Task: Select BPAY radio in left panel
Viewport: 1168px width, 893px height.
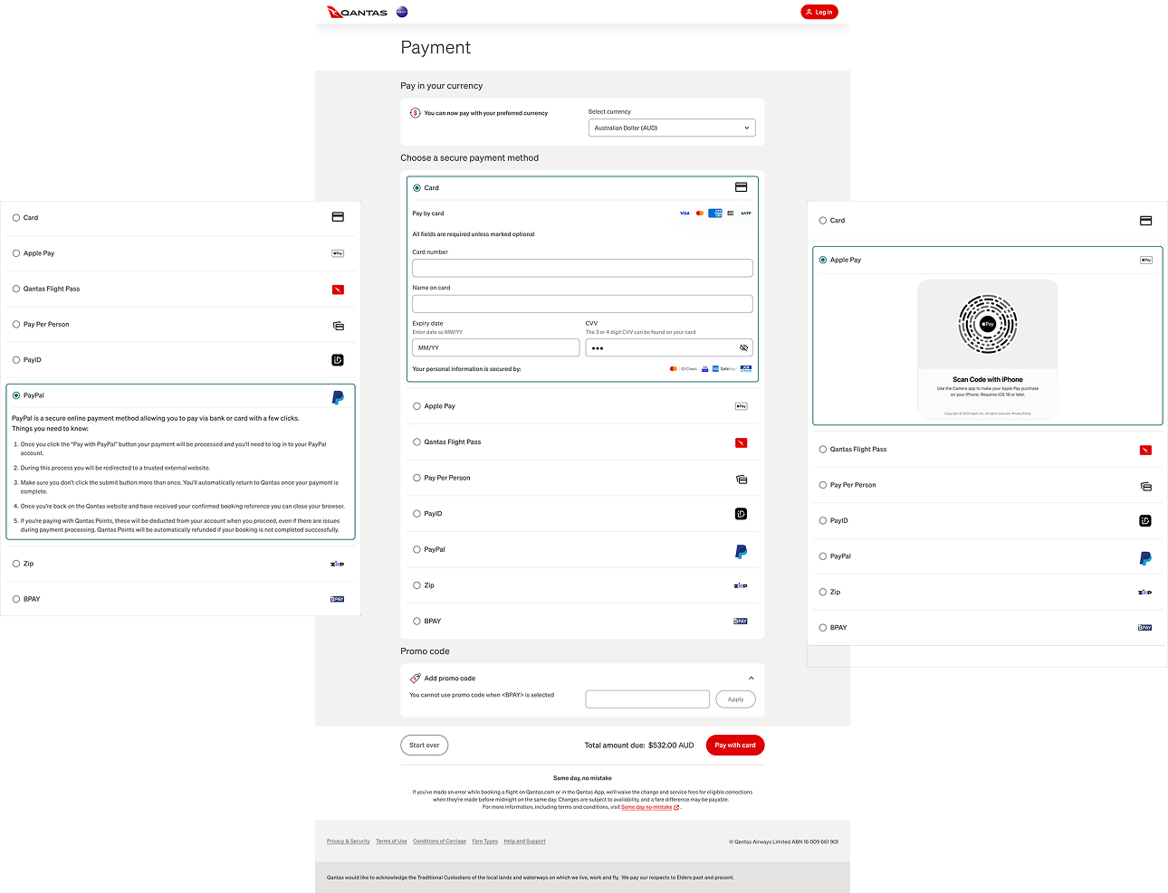Action: click(16, 599)
